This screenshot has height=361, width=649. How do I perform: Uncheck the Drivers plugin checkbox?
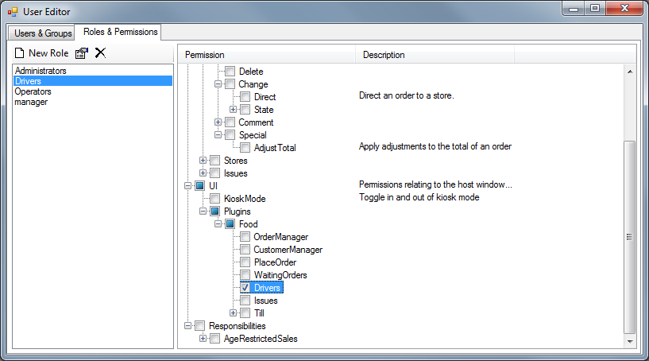coord(245,288)
